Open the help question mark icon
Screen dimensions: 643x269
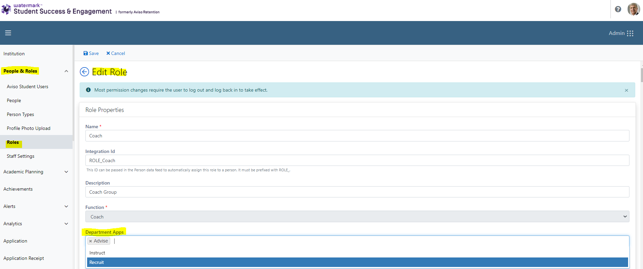[x=618, y=9]
